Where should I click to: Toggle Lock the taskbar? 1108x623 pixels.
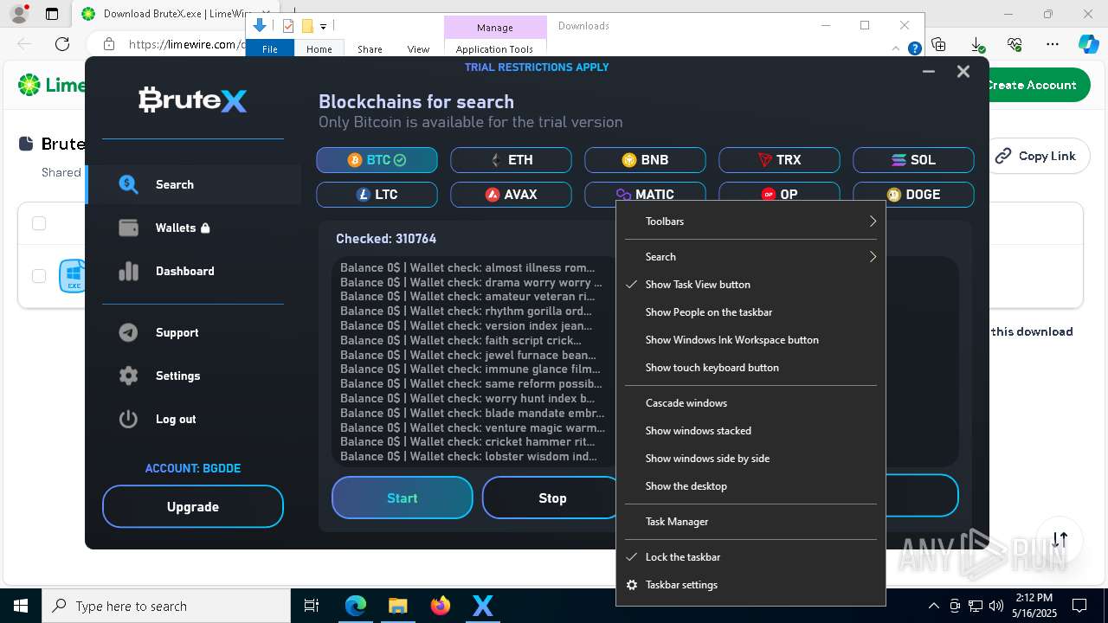[750, 557]
